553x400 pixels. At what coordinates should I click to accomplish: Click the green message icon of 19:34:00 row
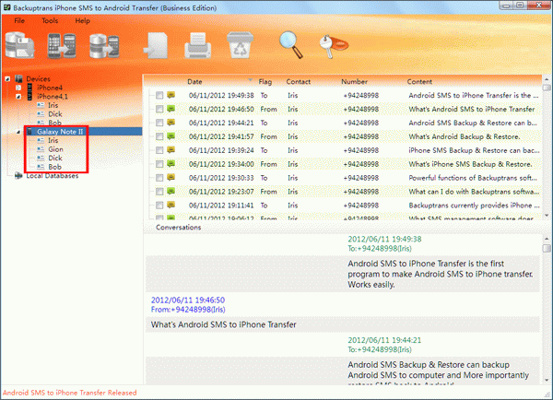[x=171, y=164]
